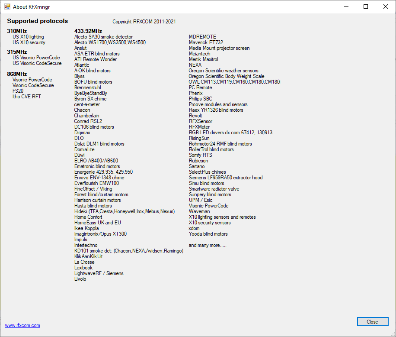Select Hideki (TFA,Cresta,Honeywell...) entry
Viewport: 396px width, 337px height.
click(x=125, y=211)
